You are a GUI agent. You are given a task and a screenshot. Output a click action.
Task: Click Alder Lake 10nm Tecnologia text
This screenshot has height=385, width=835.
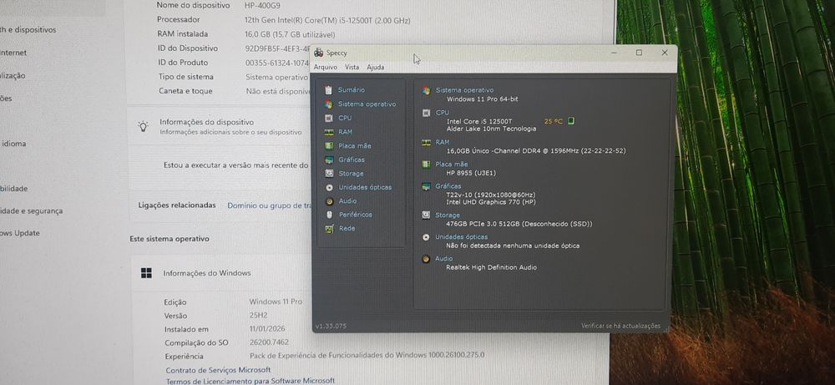492,129
